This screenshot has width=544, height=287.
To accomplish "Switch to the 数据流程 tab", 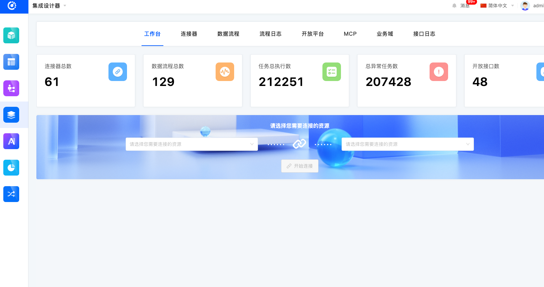I will pyautogui.click(x=228, y=34).
